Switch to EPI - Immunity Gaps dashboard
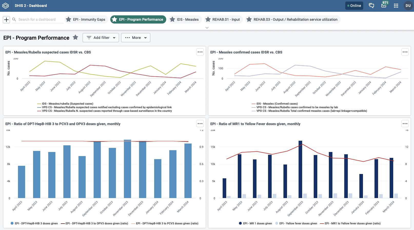This screenshot has height=230, width=414. click(86, 19)
